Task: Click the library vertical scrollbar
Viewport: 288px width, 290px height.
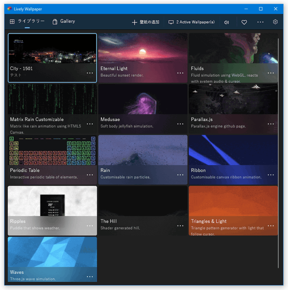Action: pyautogui.click(x=278, y=153)
